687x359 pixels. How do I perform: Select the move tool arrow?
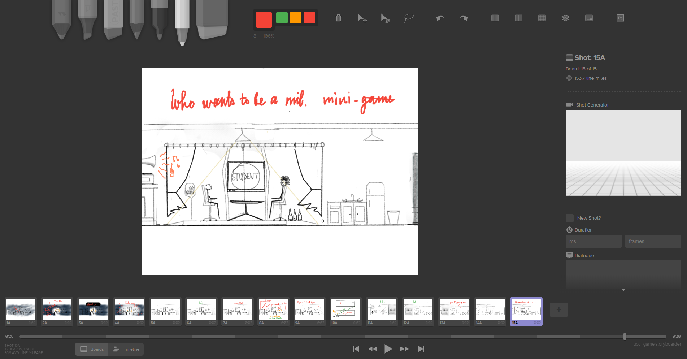[362, 18]
